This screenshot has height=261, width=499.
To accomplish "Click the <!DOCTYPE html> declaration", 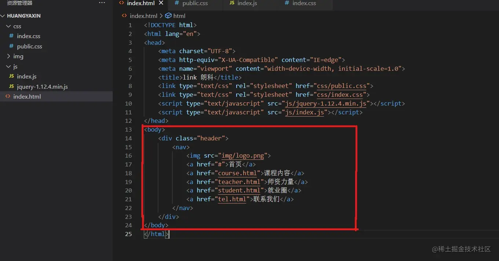I will [171, 25].
